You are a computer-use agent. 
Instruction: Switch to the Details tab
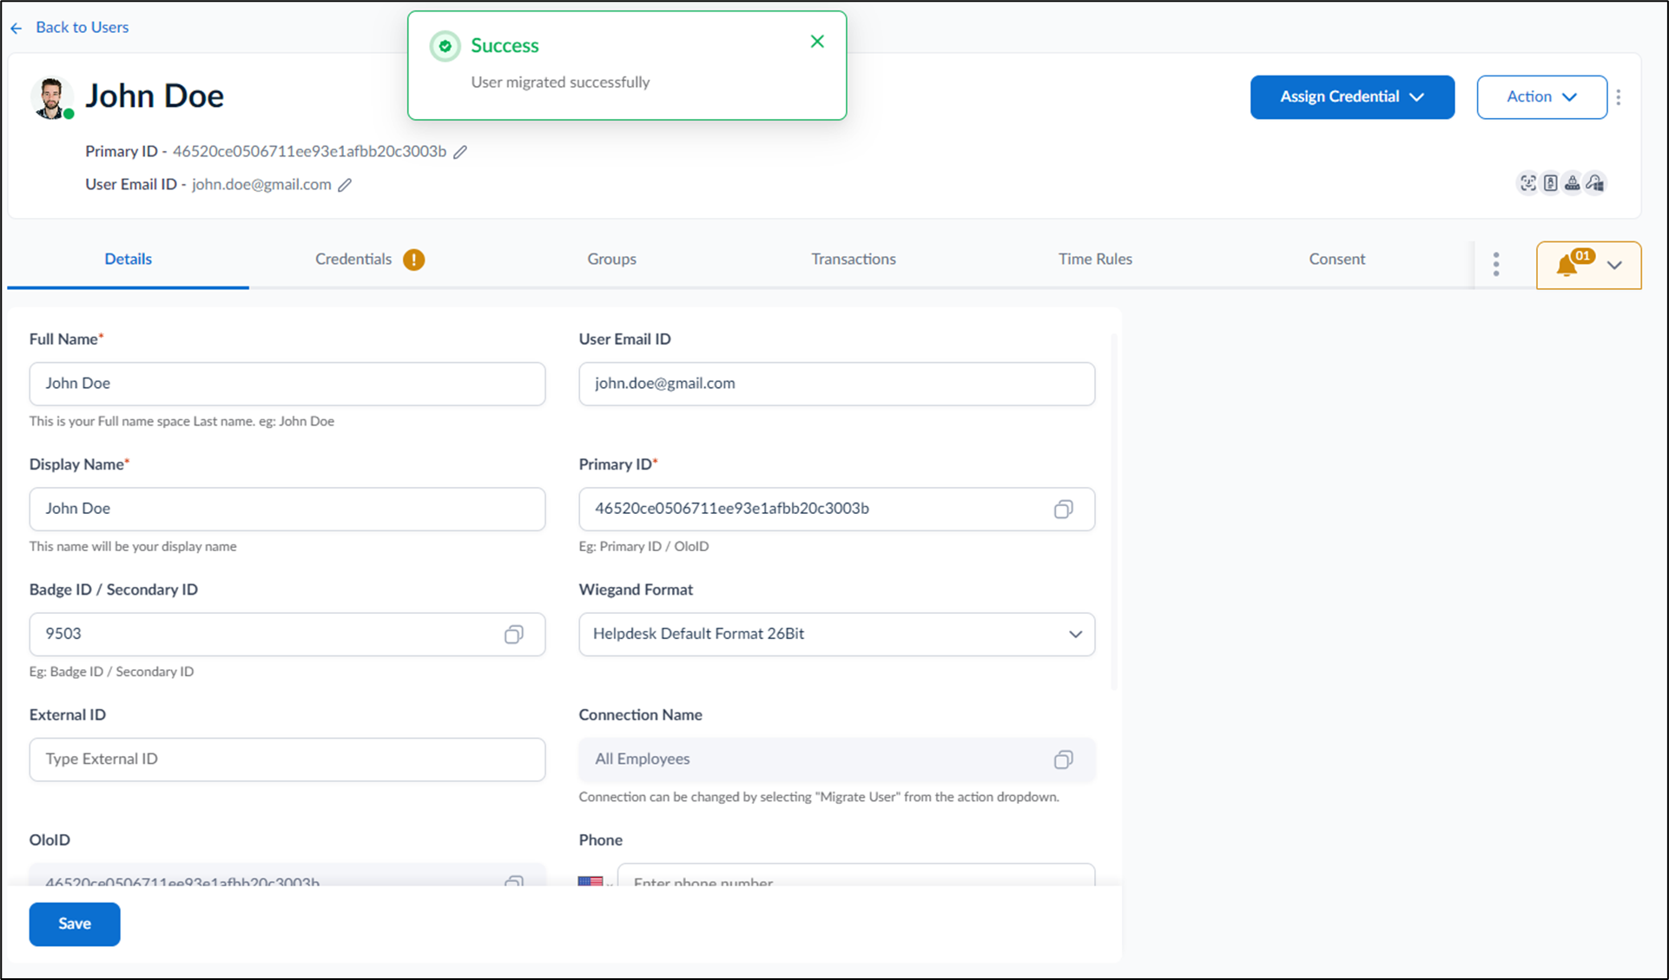[129, 260]
